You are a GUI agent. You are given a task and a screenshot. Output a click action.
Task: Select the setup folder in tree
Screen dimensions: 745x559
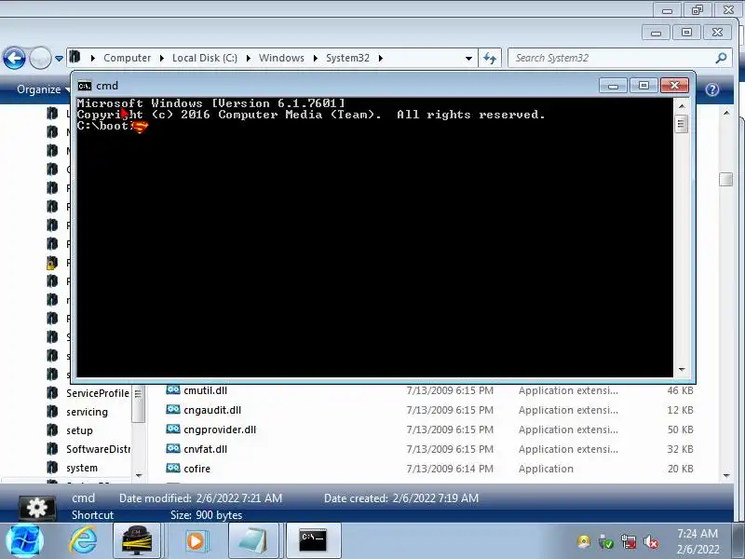(x=79, y=430)
